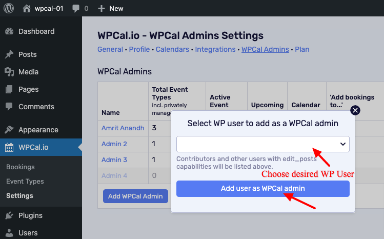The height and width of the screenshot is (239, 384).
Task: Close the add admin popup
Action: 355,110
